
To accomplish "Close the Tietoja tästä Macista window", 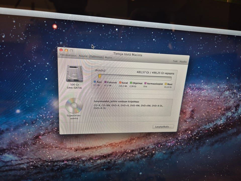I will pyautogui.click(x=61, y=50).
